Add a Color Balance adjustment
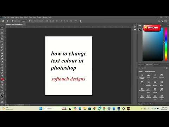 click(x=155, y=83)
